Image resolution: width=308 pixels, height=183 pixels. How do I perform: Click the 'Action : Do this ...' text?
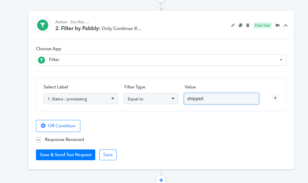pos(72,22)
